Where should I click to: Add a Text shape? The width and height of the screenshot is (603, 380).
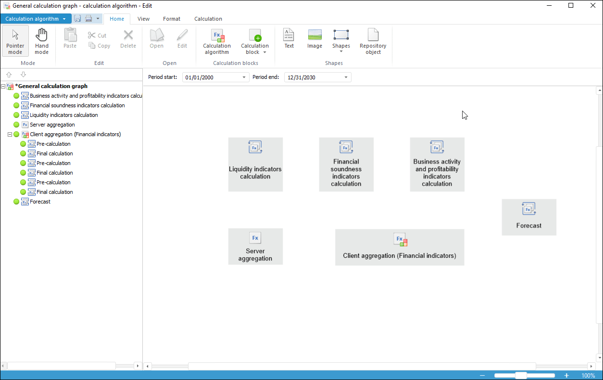289,38
